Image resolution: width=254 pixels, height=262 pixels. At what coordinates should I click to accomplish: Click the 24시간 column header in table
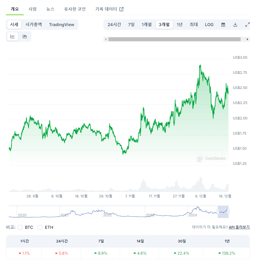tap(62, 241)
